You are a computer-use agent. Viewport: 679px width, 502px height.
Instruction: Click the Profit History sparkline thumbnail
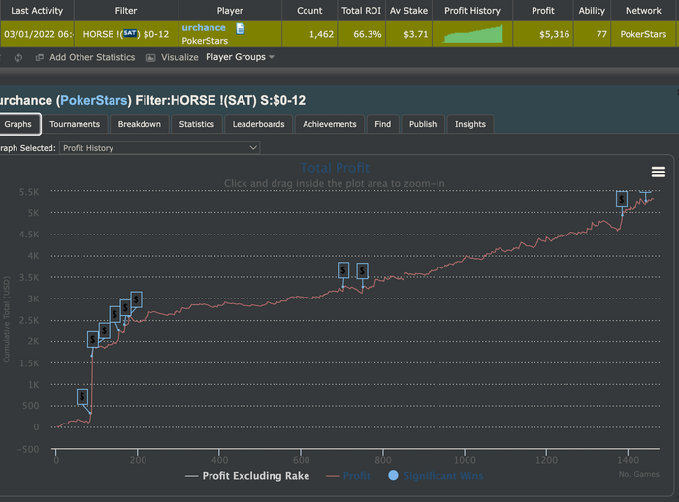(x=472, y=33)
